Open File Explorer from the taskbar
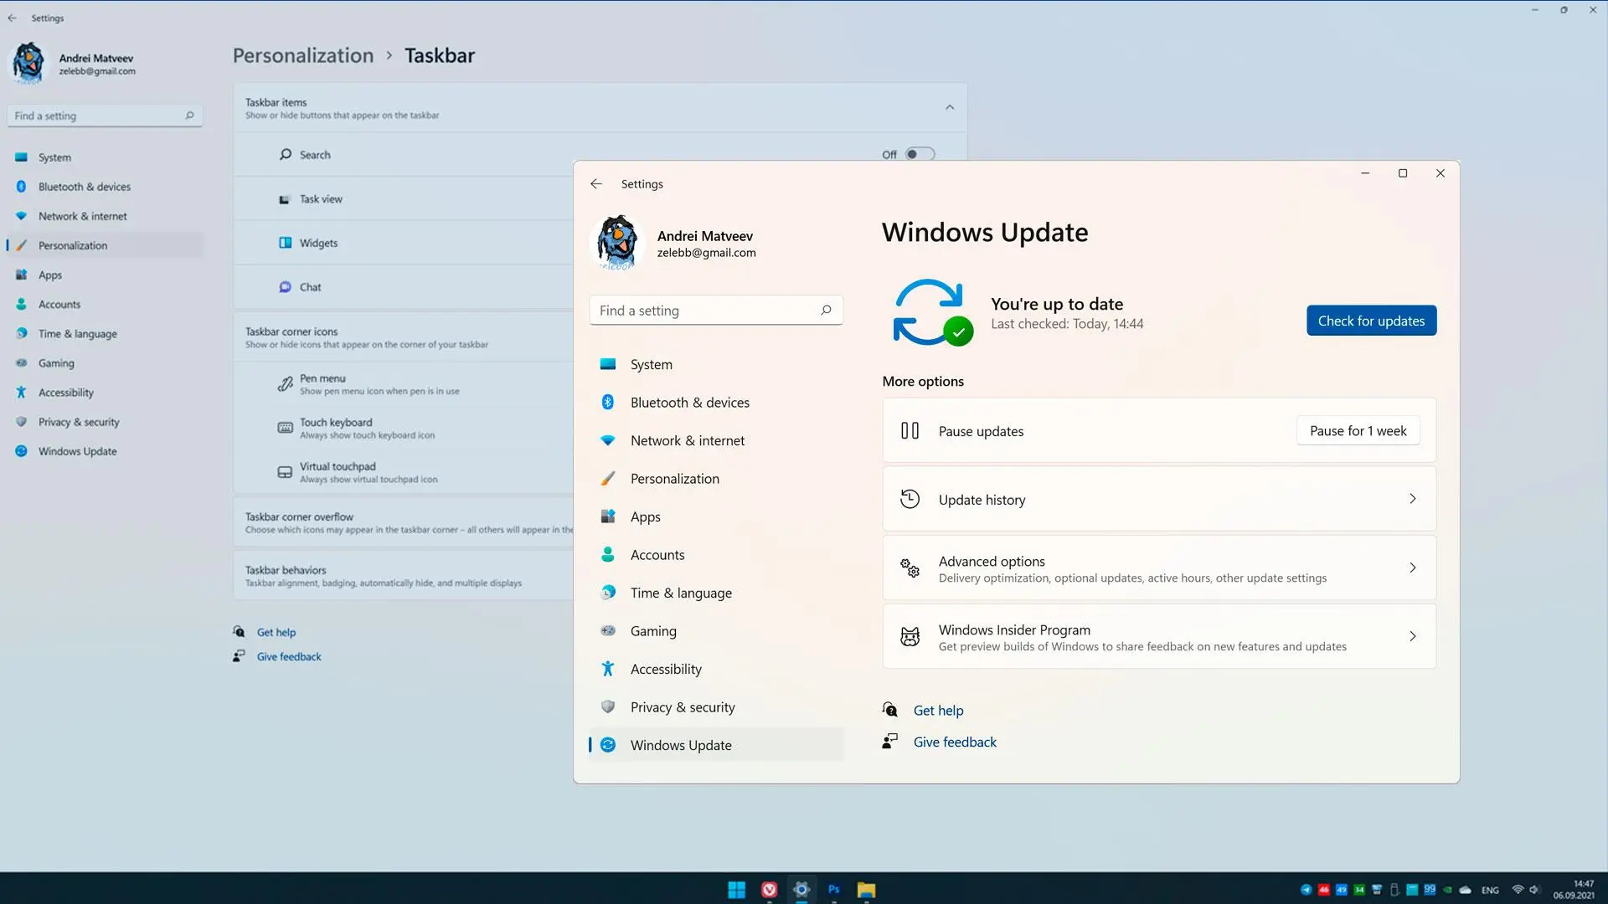 tap(866, 890)
